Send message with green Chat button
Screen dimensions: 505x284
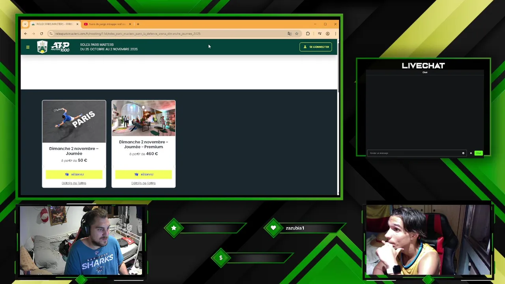[x=478, y=153]
